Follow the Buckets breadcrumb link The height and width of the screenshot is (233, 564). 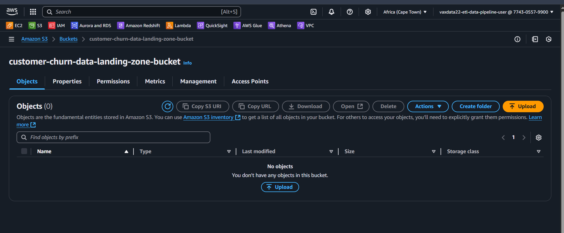tap(68, 39)
